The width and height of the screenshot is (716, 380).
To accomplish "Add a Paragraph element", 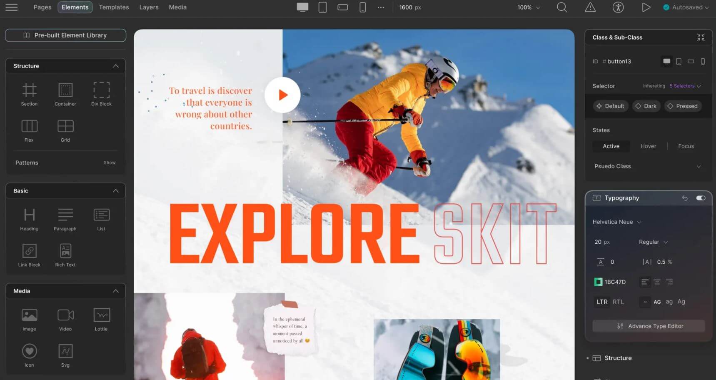I will coord(65,220).
